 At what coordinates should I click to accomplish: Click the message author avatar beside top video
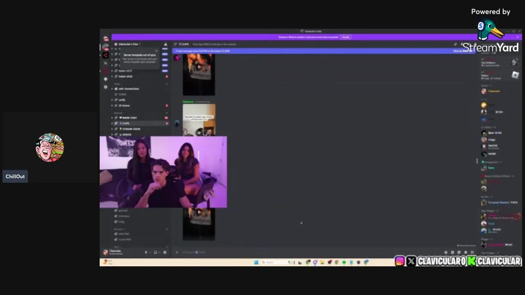(x=177, y=58)
